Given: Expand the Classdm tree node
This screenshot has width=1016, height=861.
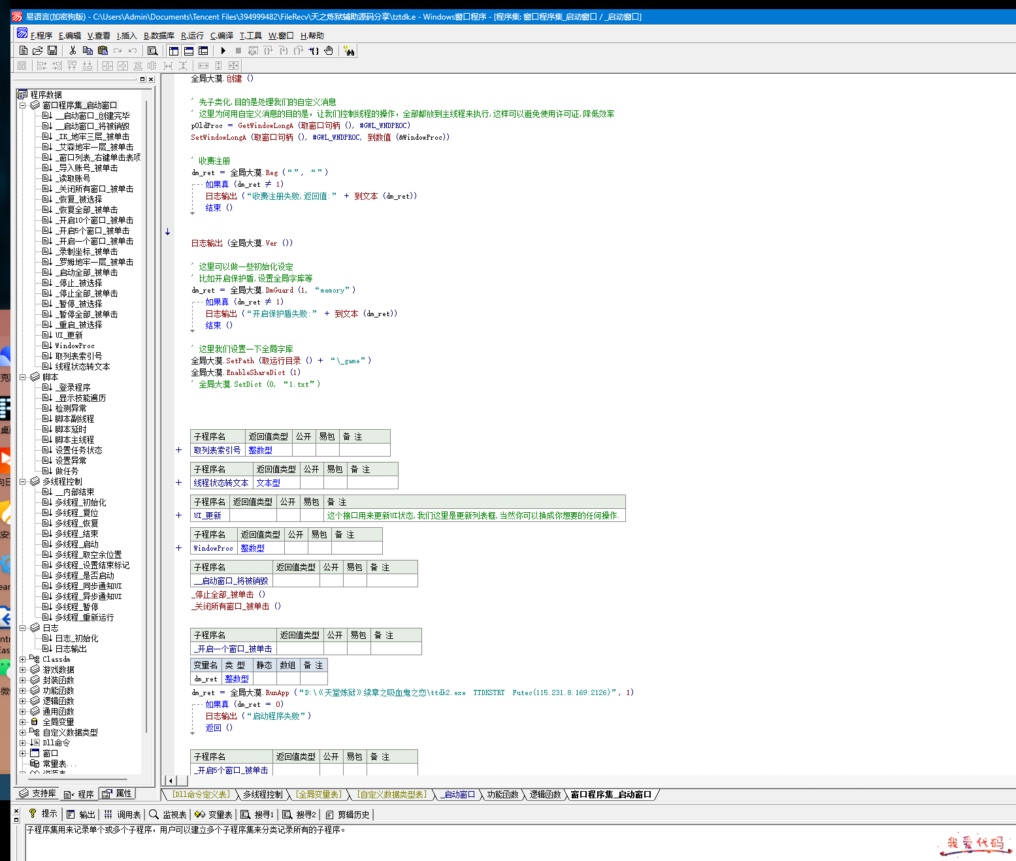Looking at the screenshot, I should [22, 659].
